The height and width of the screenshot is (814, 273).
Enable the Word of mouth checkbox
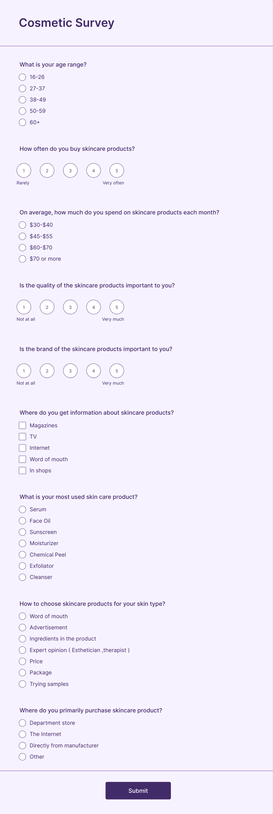point(22,459)
